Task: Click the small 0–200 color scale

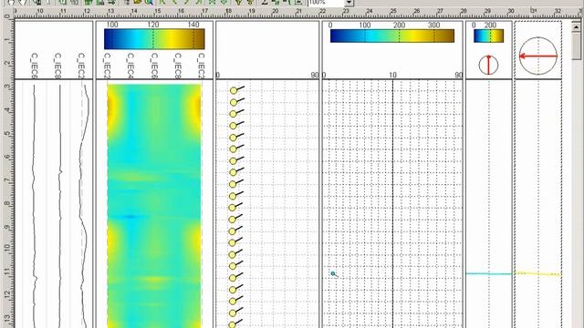Action: (x=489, y=36)
